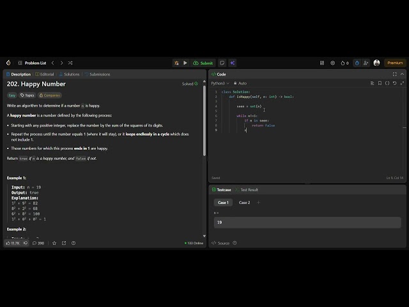The width and height of the screenshot is (409, 307).
Task: Submit the solution
Action: coord(203,63)
